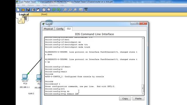Click the 'Switch#conf t' line in CLI
This screenshot has width=187, height=105.
53,84
